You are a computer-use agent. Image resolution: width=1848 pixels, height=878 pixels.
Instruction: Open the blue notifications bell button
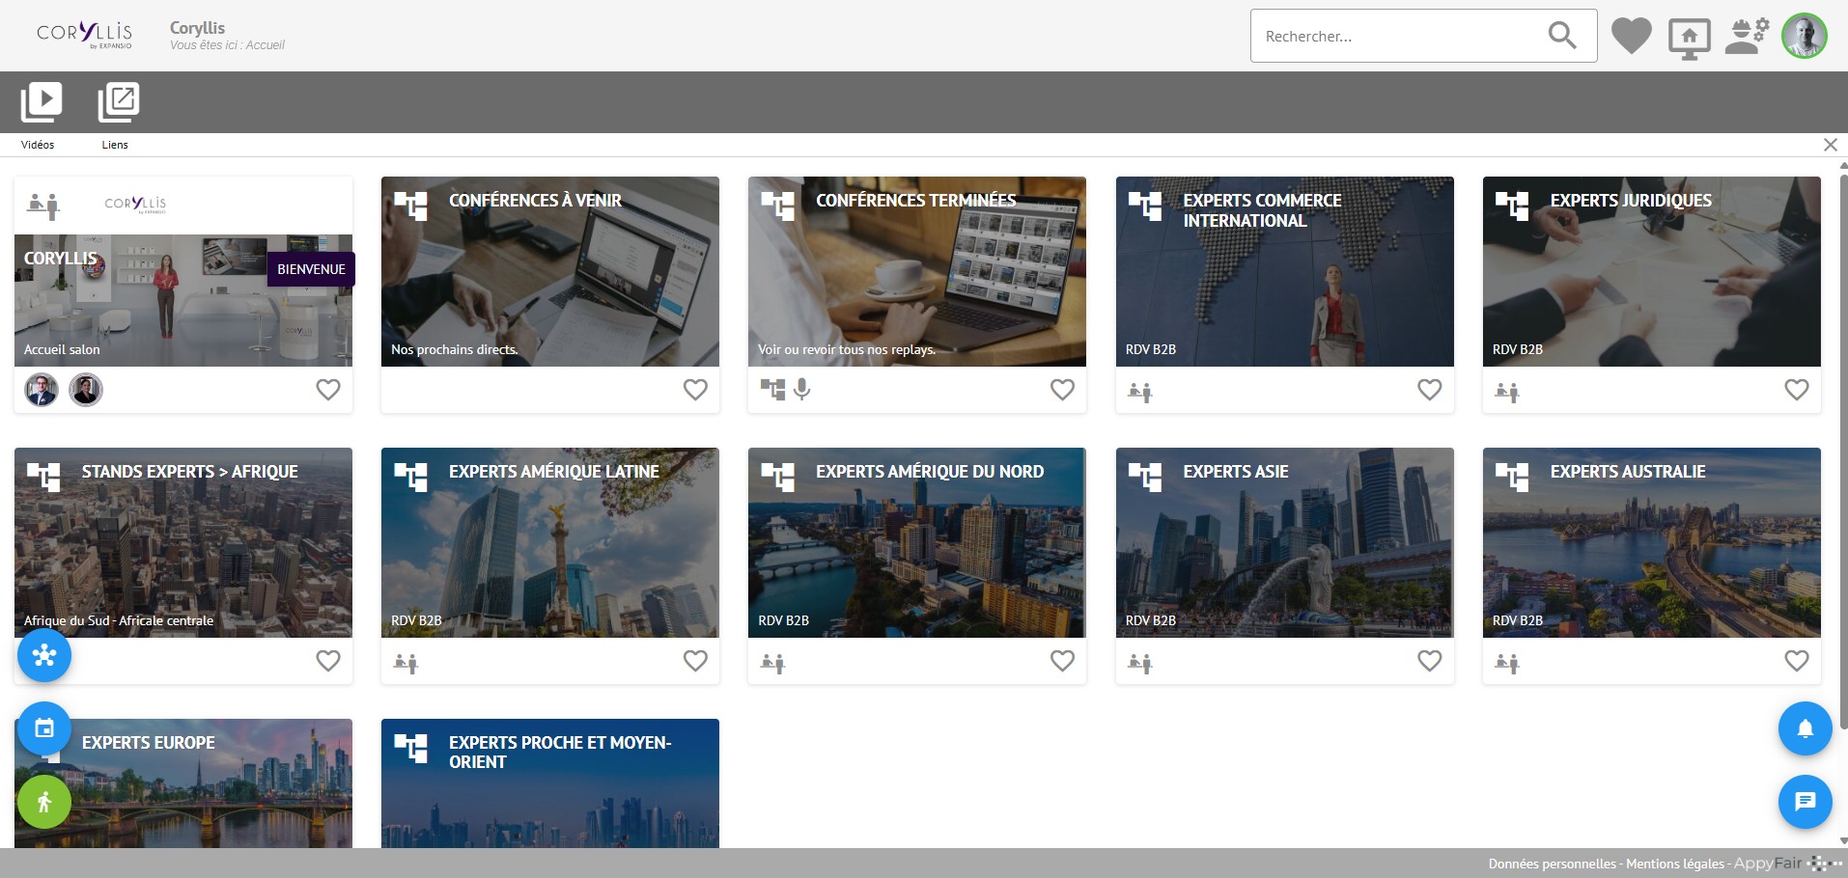[1805, 728]
